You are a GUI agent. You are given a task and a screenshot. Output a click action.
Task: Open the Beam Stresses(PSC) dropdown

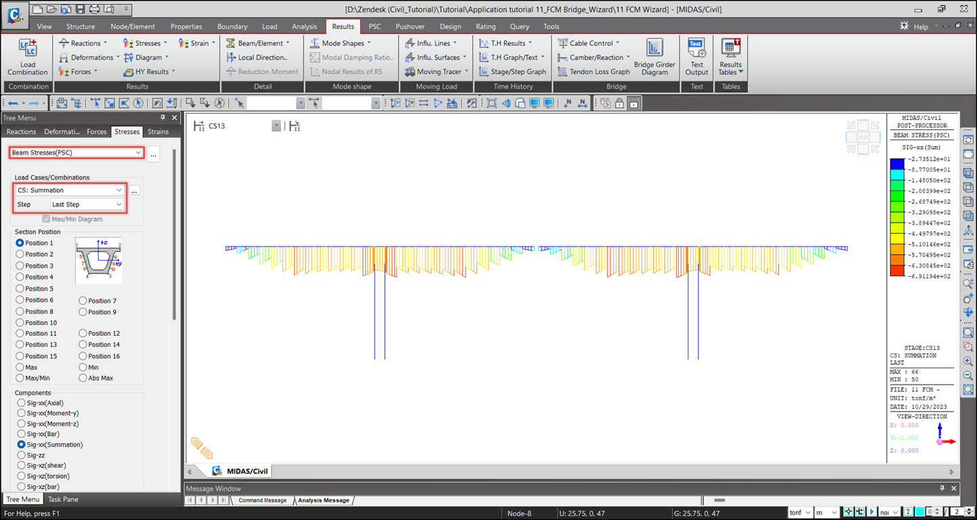pos(77,153)
